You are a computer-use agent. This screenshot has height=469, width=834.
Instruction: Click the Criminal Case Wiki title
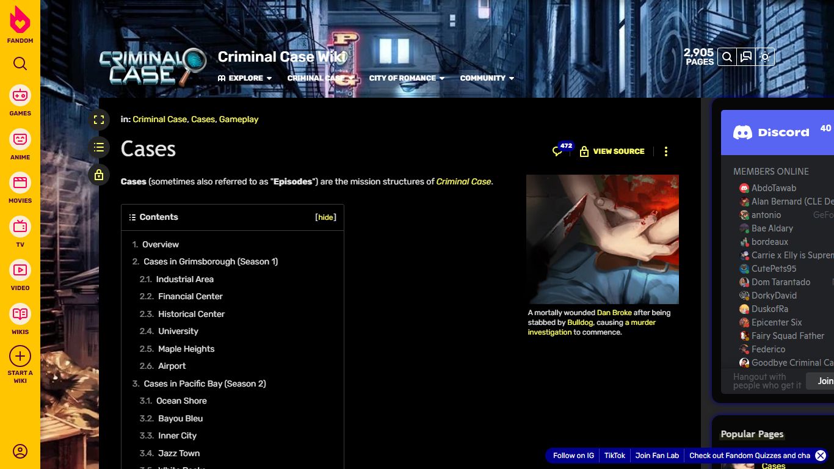click(283, 57)
